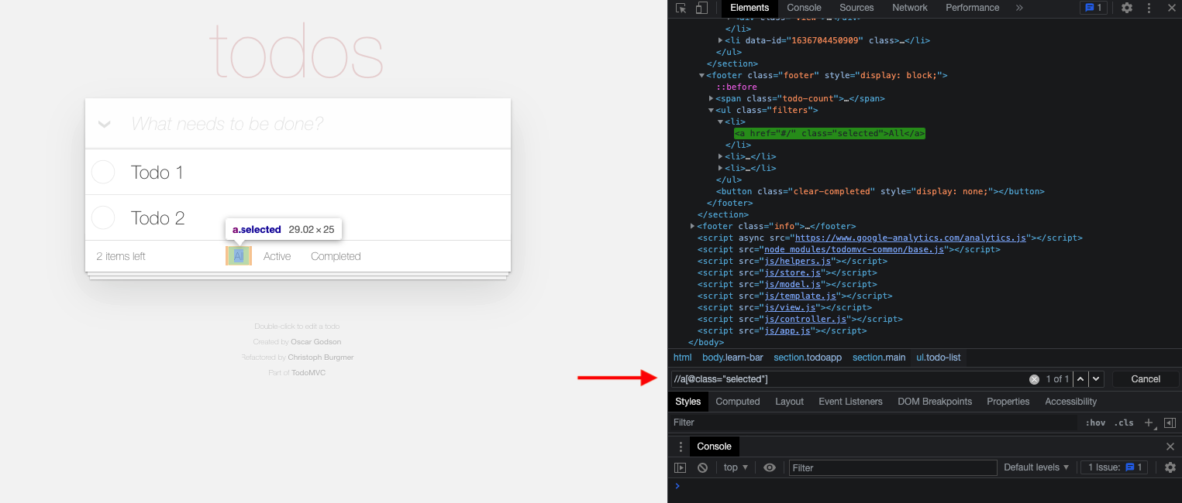This screenshot has width=1182, height=503.
Task: Open the issues badge in DevTools header
Action: [1093, 8]
